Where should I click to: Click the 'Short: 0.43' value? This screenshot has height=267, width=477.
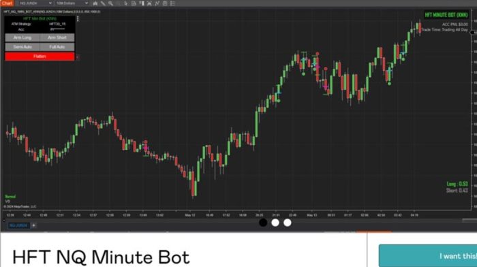tap(457, 190)
